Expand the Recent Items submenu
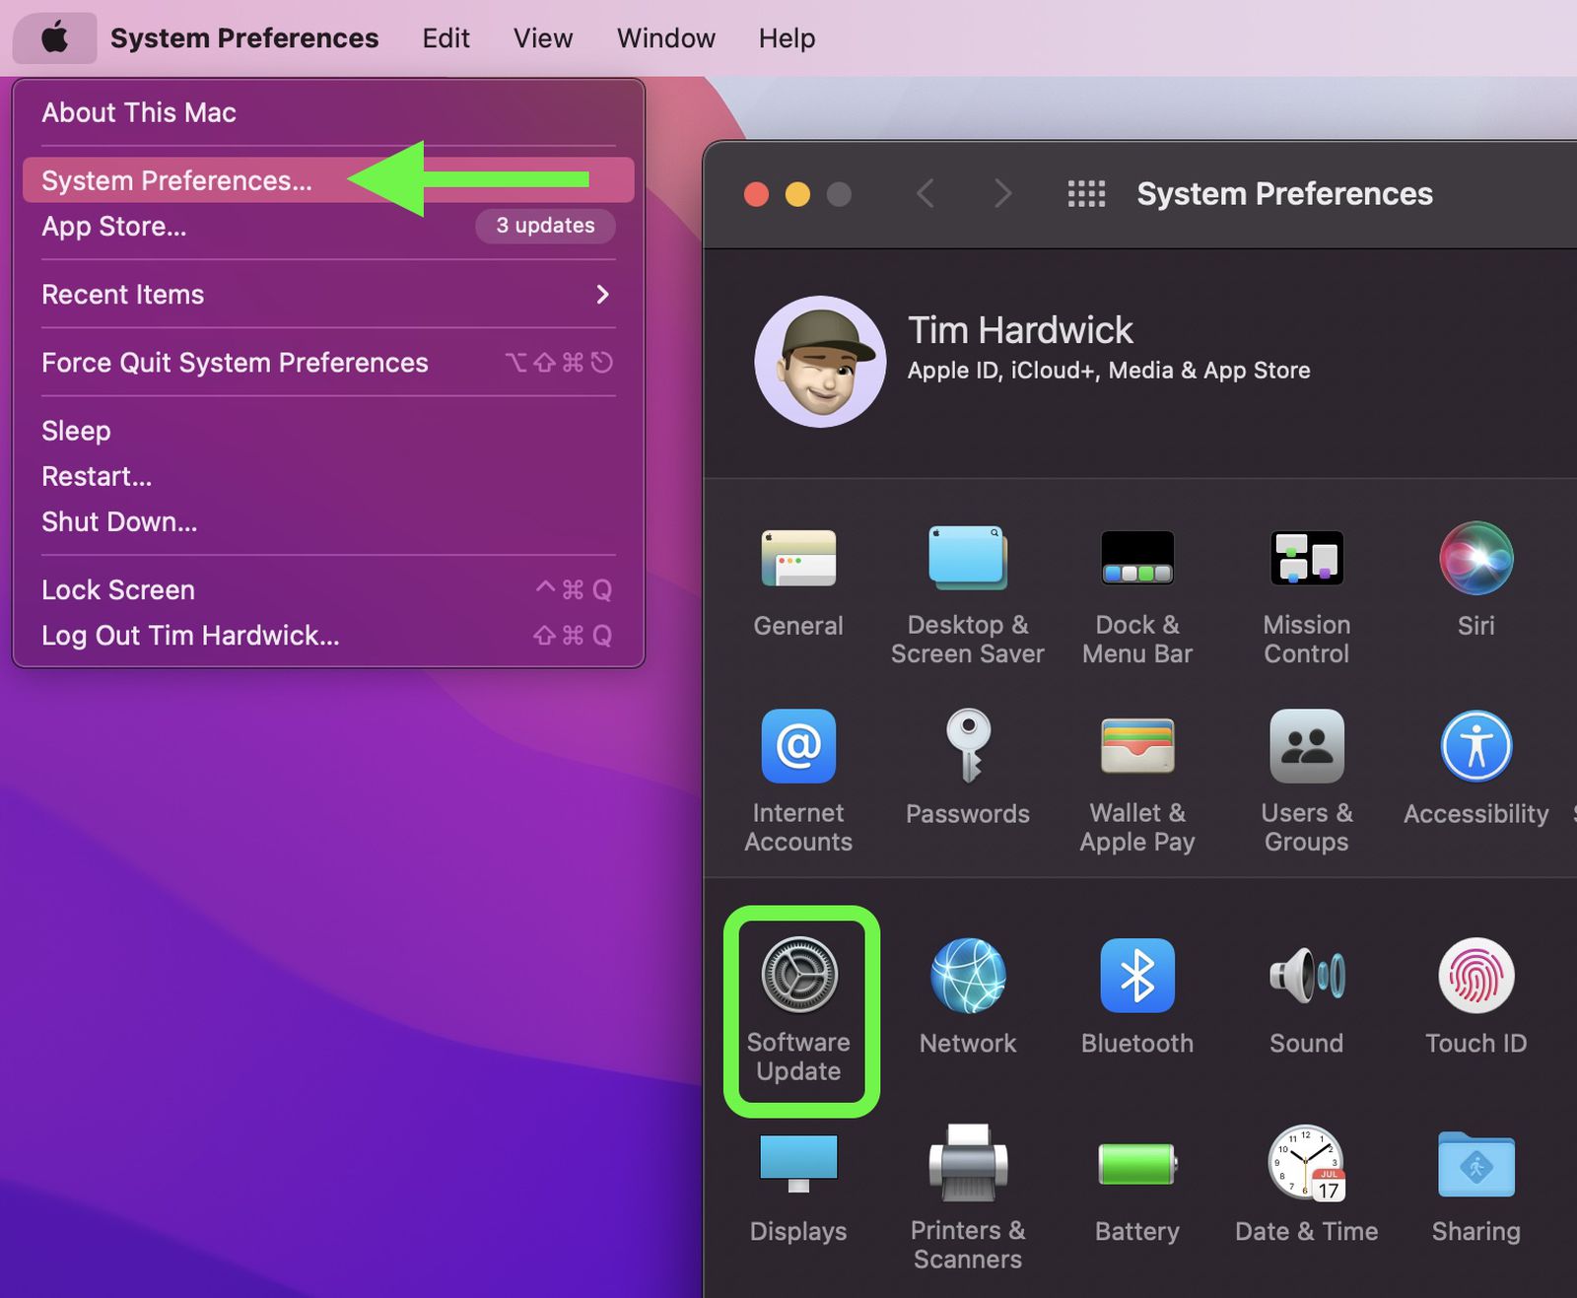Screen dimensions: 1577x1298 [x=327, y=294]
